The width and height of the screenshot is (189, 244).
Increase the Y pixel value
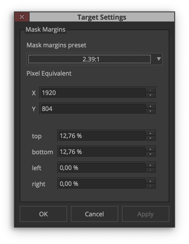point(150,106)
